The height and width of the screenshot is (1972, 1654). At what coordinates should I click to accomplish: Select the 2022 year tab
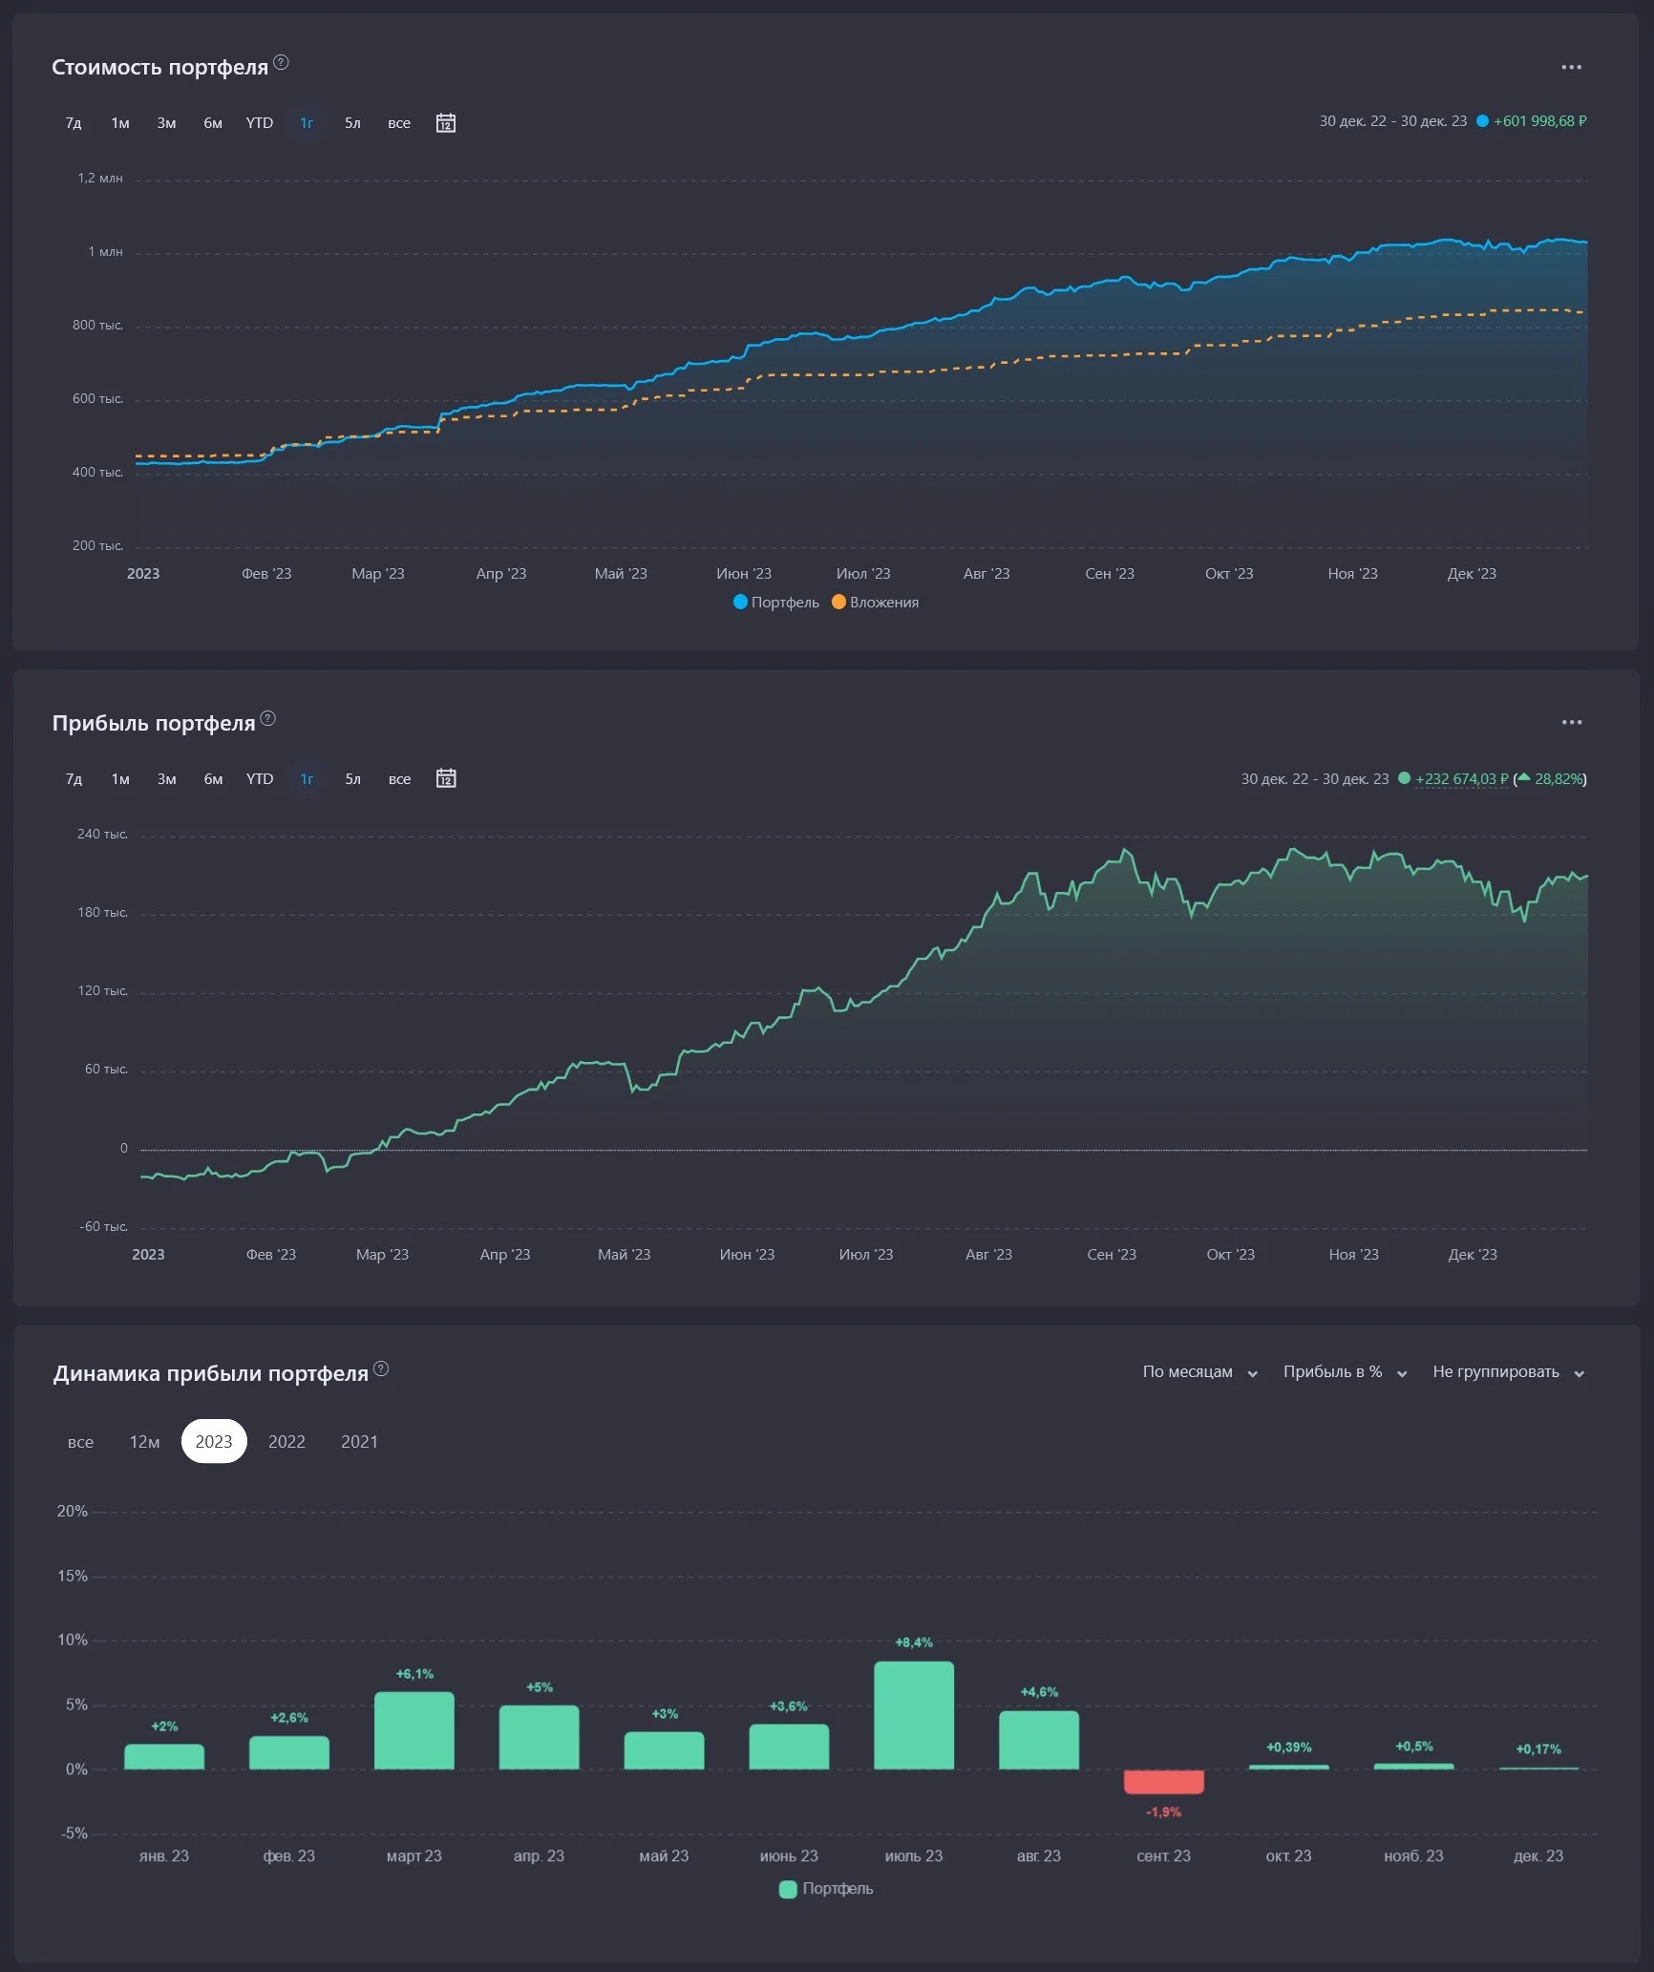coord(286,1441)
